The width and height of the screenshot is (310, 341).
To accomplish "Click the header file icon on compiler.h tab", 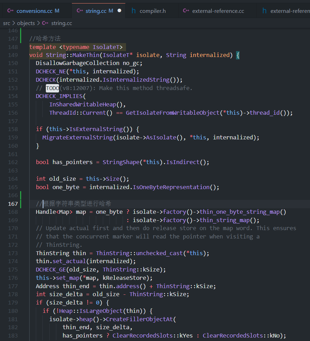I will click(134, 11).
